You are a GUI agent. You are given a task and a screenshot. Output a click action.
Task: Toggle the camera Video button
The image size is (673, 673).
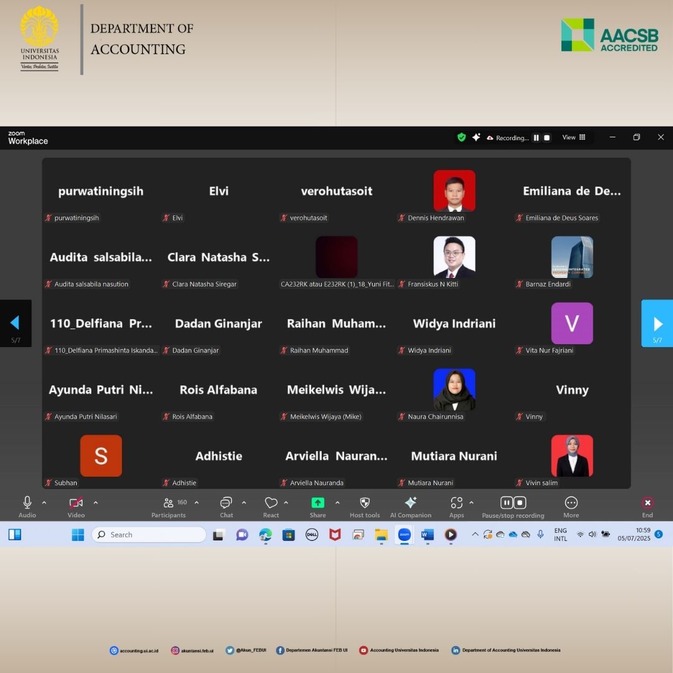pyautogui.click(x=76, y=503)
